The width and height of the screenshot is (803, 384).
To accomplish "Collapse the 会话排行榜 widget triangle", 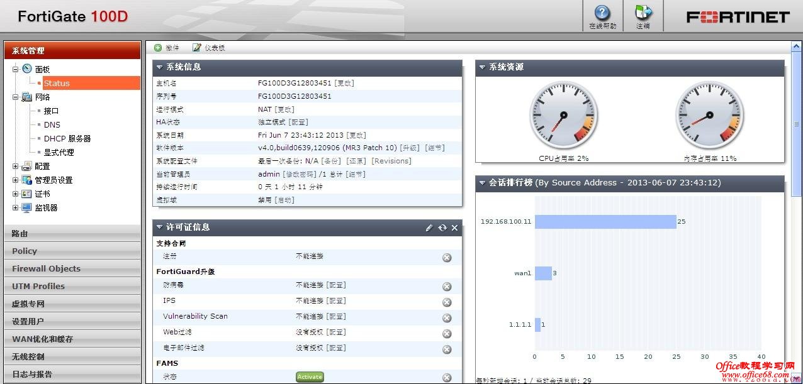I will 483,183.
